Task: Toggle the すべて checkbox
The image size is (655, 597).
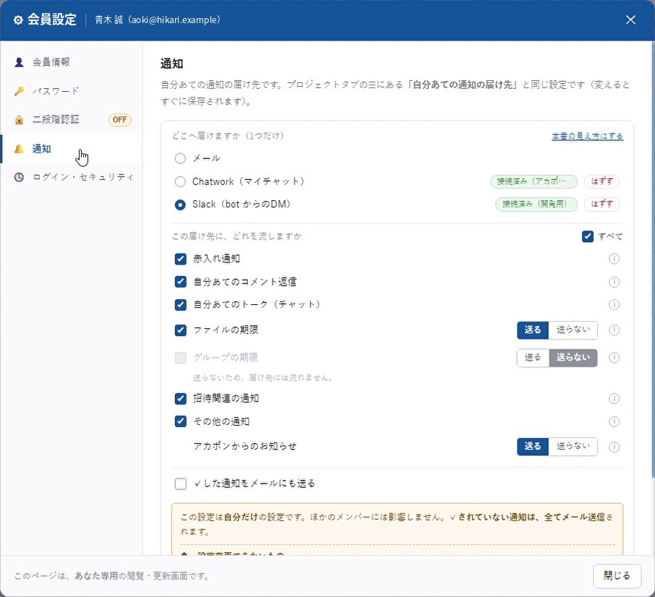Action: tap(587, 237)
